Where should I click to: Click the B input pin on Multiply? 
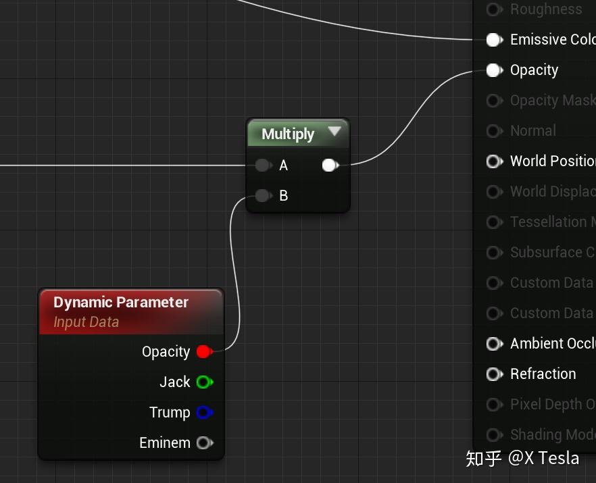[x=264, y=196]
